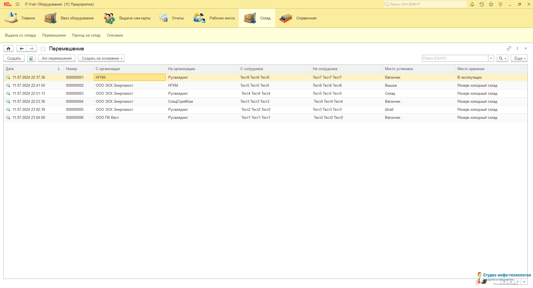The width and height of the screenshot is (533, 288).
Task: Open the Еще dropdown menu
Action: click(x=519, y=58)
